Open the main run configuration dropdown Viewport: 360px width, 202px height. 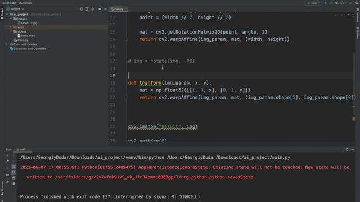coord(314,3)
